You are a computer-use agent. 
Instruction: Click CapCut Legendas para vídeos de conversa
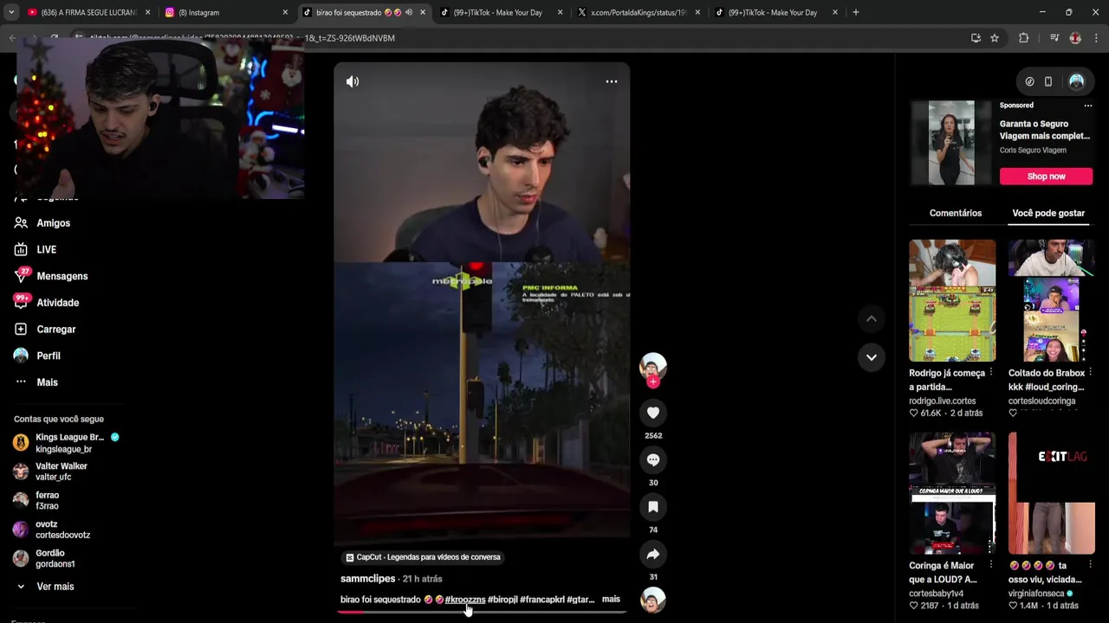422,557
